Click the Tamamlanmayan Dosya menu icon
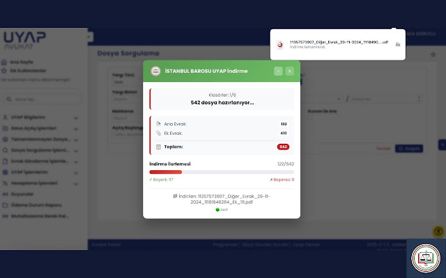 pos(5,139)
